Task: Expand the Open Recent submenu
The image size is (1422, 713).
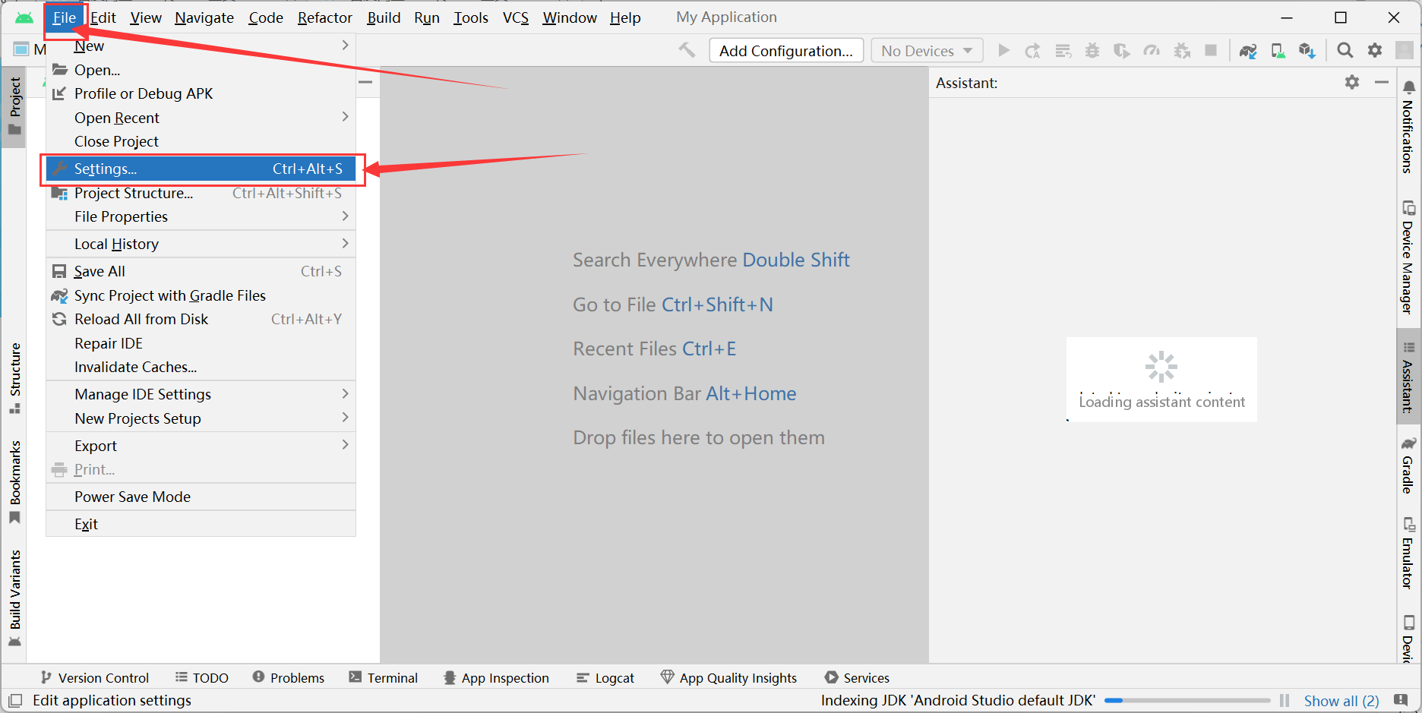Action: (201, 118)
